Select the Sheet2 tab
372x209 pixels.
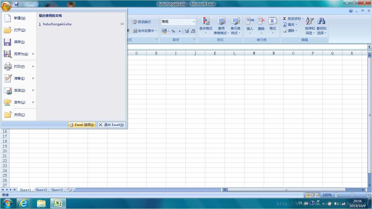(41, 190)
